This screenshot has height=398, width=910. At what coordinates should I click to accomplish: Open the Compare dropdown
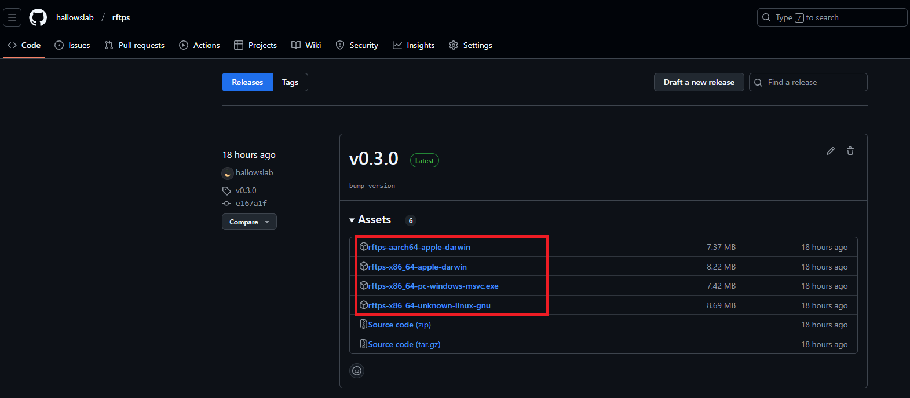pyautogui.click(x=249, y=222)
